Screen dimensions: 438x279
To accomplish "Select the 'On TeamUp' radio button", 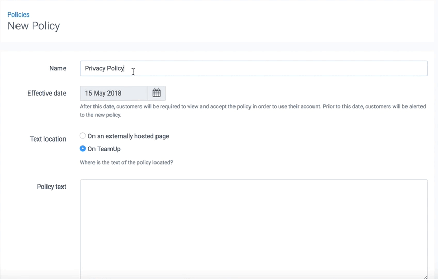I will click(x=83, y=149).
